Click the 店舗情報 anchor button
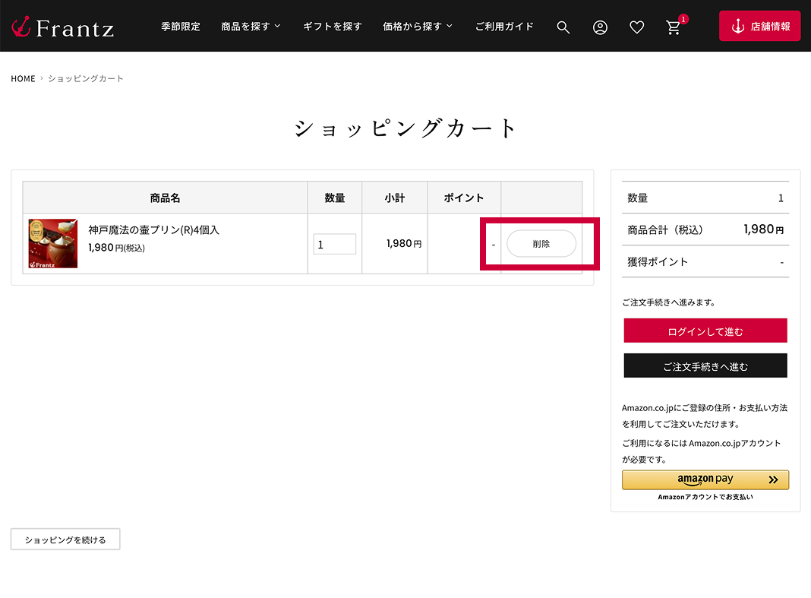The width and height of the screenshot is (811, 598). (759, 27)
